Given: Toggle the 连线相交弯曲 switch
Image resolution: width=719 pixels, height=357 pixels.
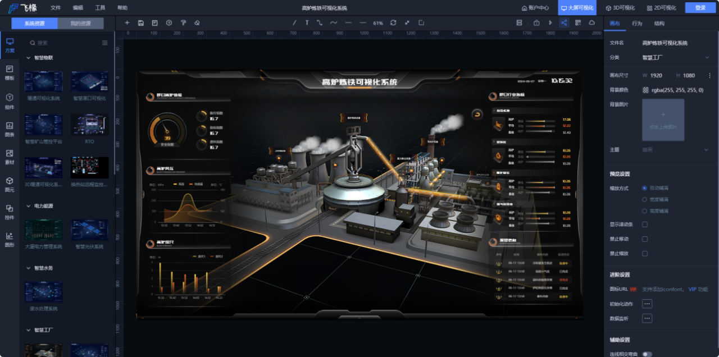Looking at the screenshot, I should click(x=647, y=354).
